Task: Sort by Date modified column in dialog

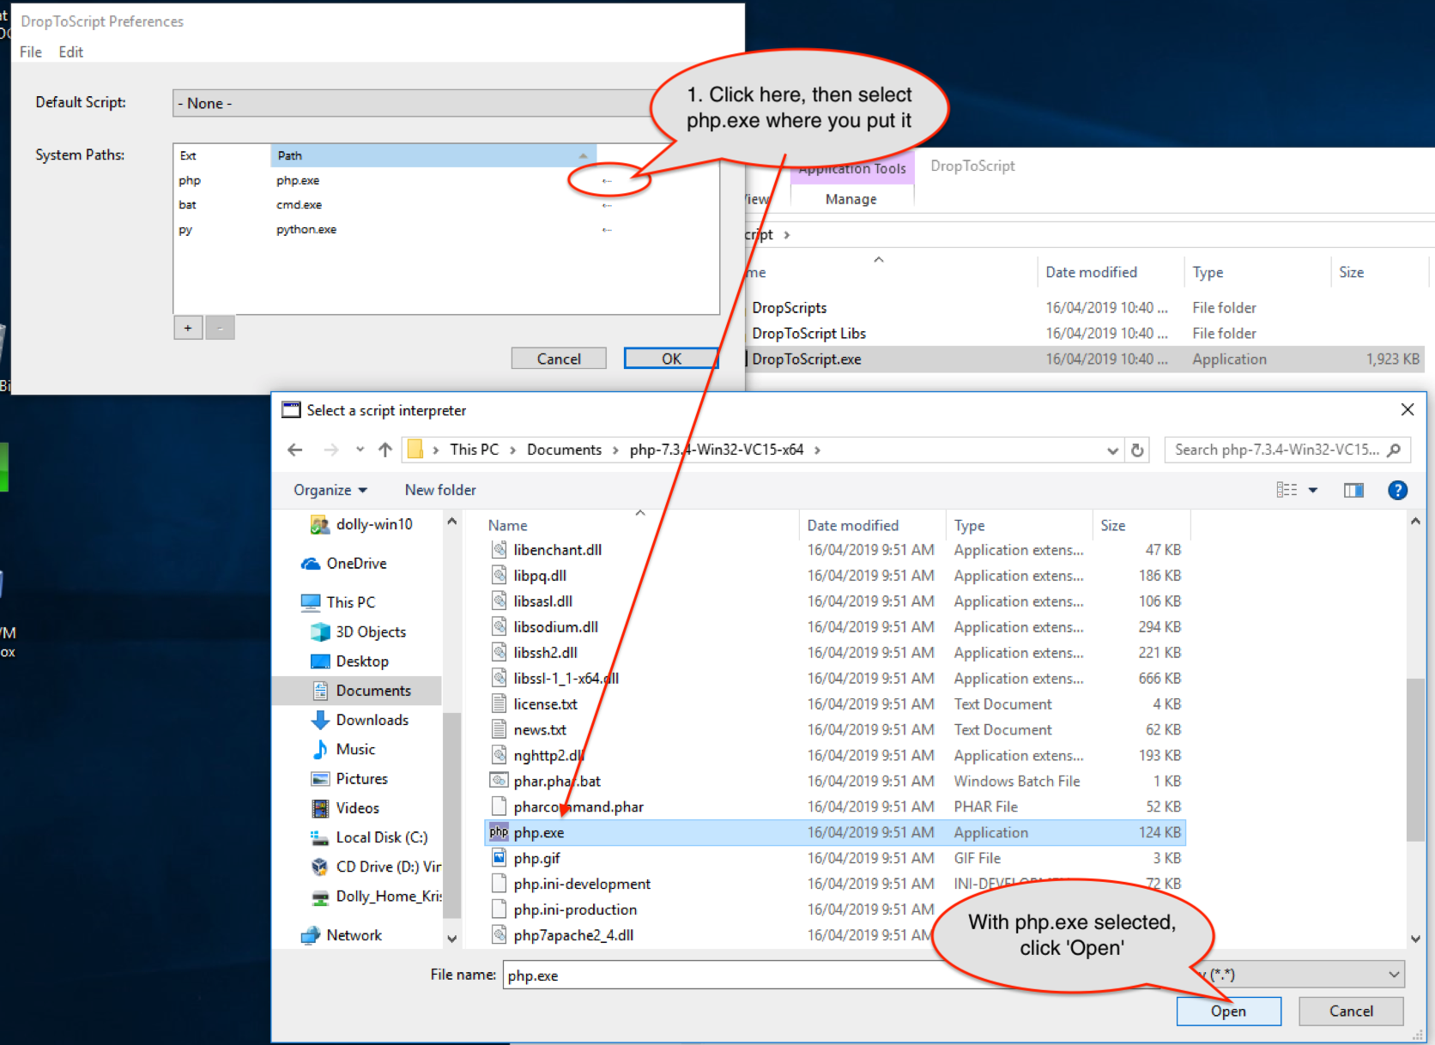Action: [853, 525]
